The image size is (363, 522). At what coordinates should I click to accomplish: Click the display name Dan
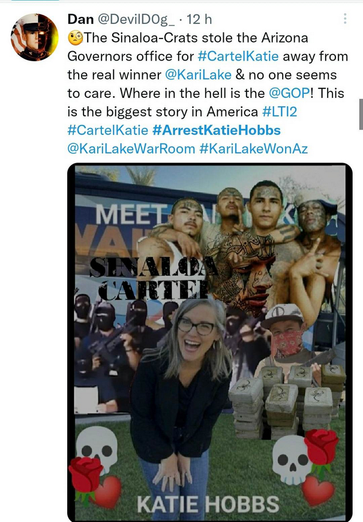(81, 19)
